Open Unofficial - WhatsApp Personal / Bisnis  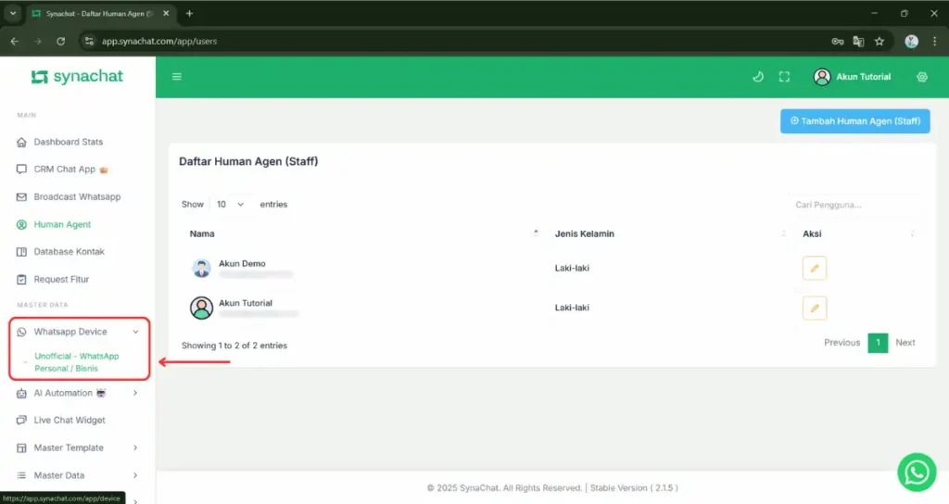pyautogui.click(x=77, y=362)
